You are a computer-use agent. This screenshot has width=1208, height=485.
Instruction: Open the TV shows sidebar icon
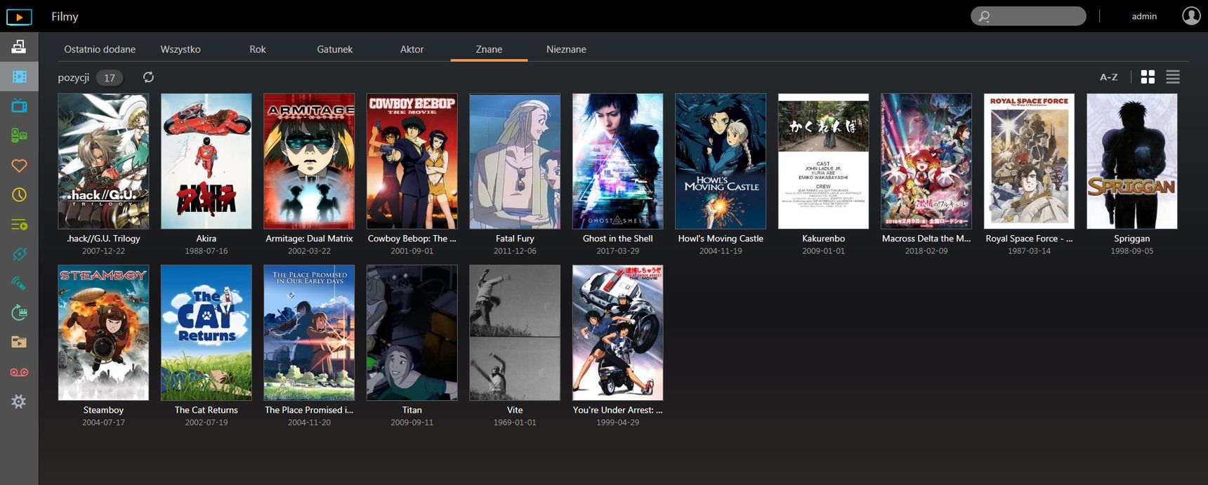[x=19, y=106]
